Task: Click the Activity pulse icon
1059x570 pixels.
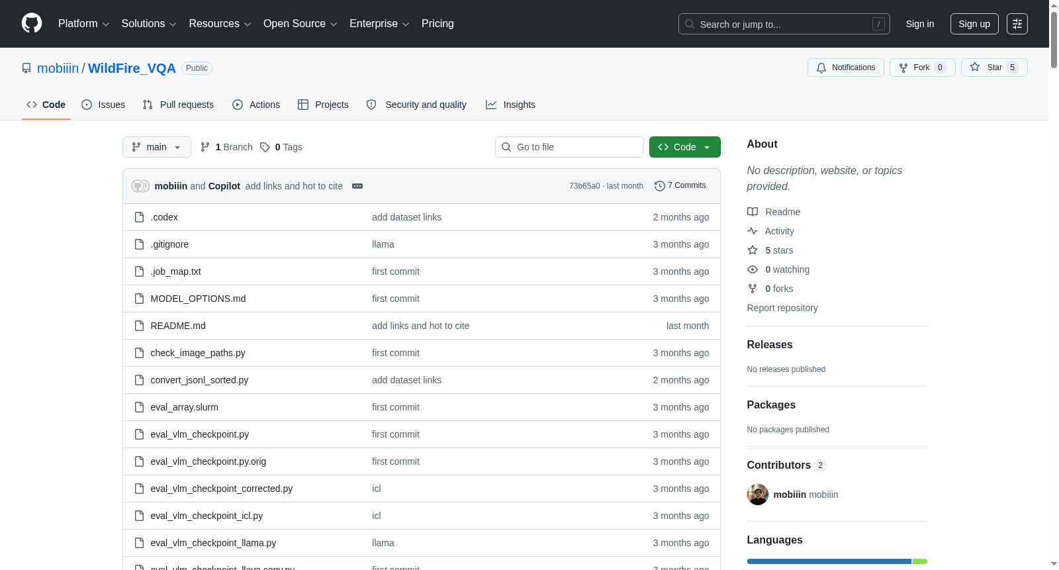Action: point(753,231)
